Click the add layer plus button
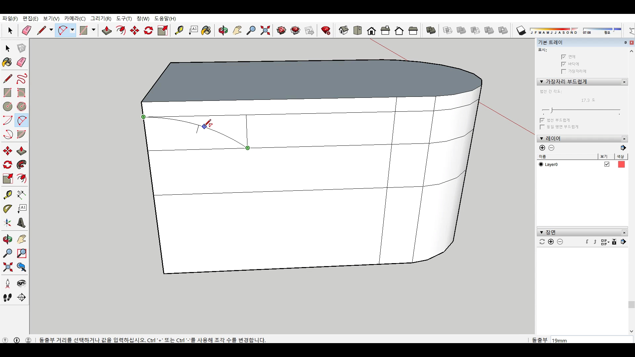635x357 pixels. [542, 148]
